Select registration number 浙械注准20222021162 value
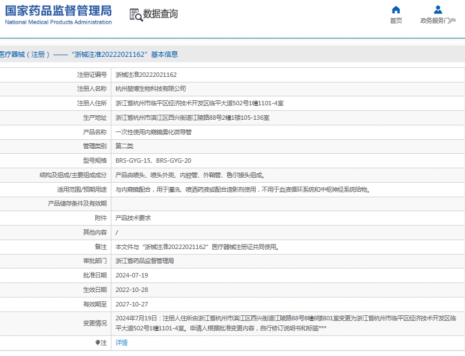465x356 pixels. [x=146, y=75]
